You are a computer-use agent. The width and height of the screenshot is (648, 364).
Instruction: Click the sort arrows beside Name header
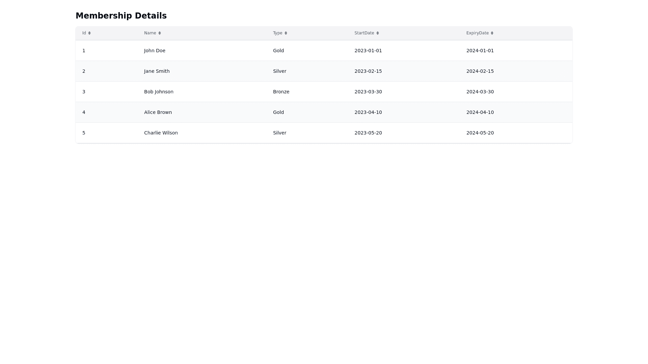pos(160,33)
